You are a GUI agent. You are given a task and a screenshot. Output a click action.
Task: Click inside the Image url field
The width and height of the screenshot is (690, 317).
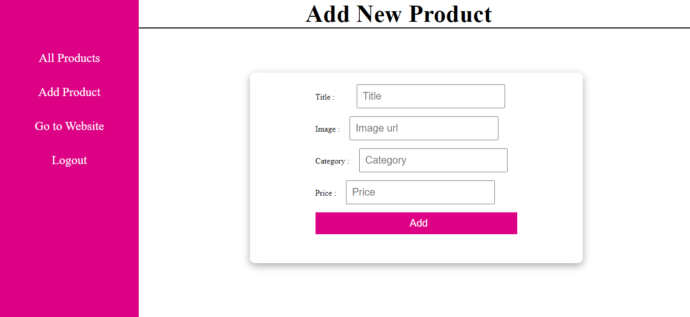pos(423,128)
